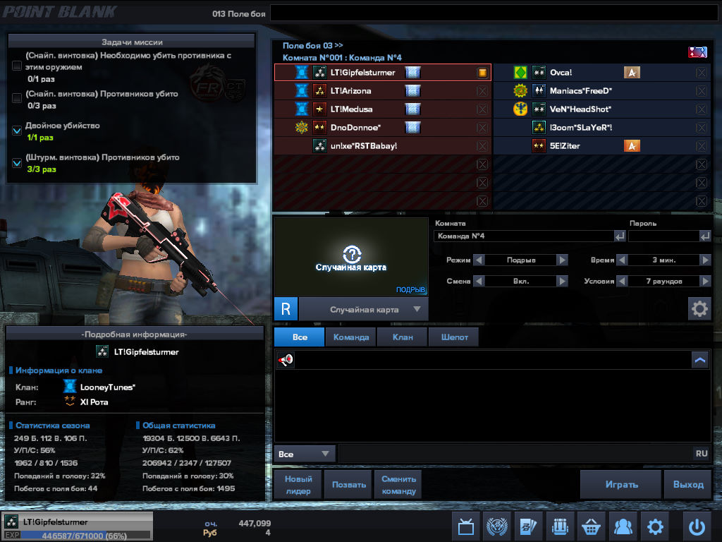Switch to the Все chat tab
Screen dimensions: 722x542
pyautogui.click(x=300, y=337)
